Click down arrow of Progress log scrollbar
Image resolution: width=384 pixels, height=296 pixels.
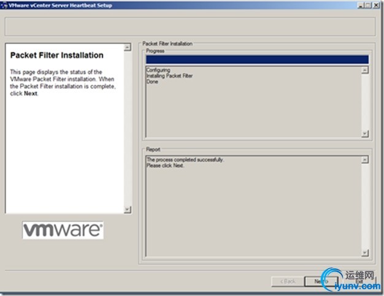[x=364, y=134]
